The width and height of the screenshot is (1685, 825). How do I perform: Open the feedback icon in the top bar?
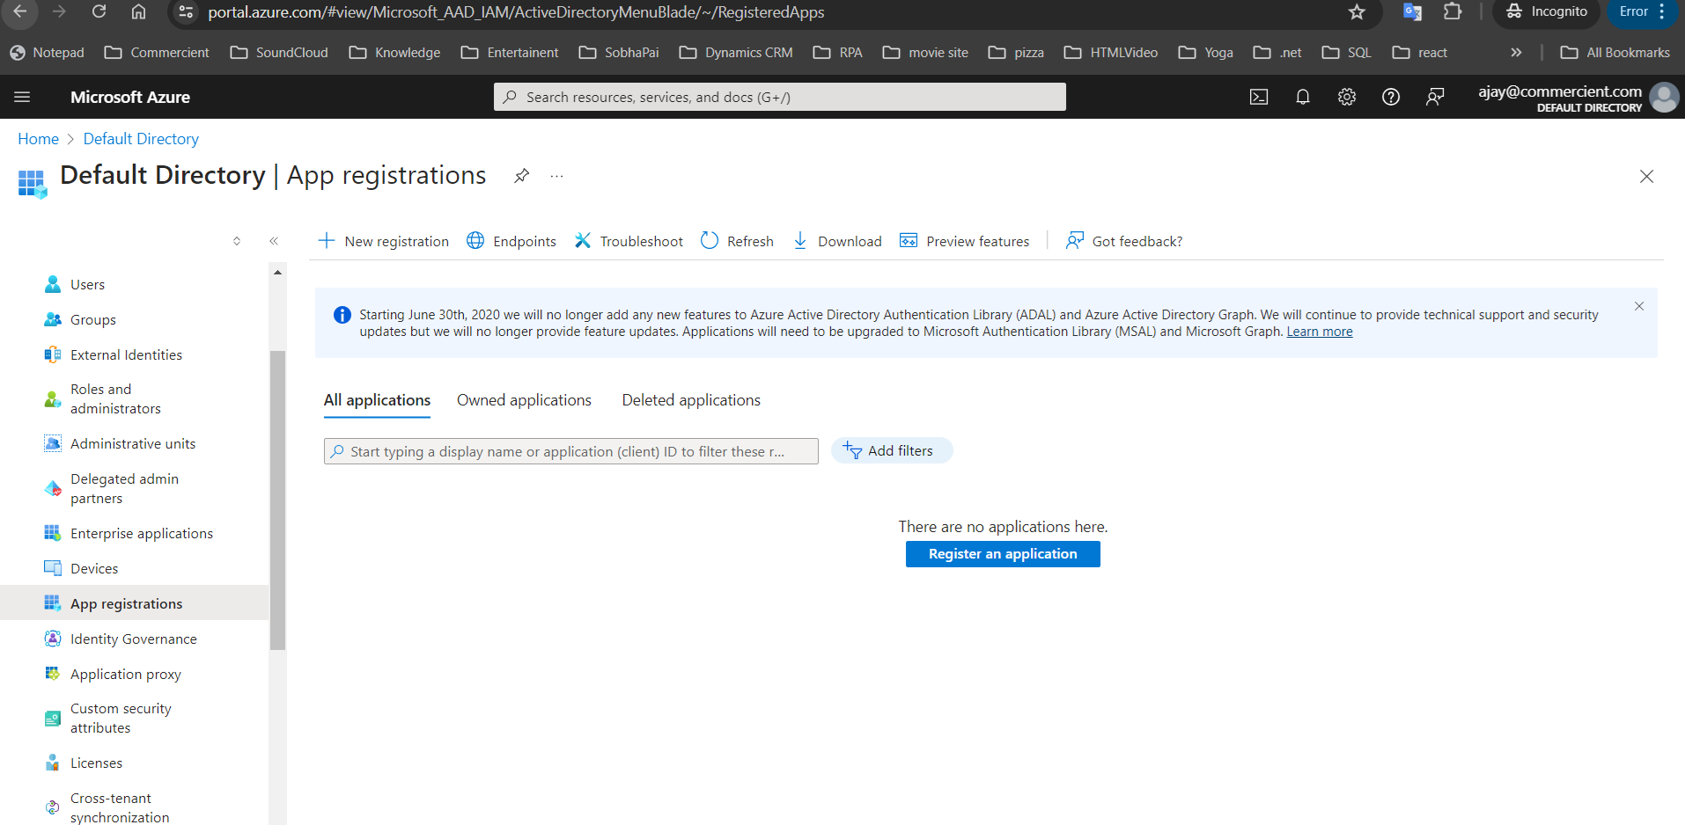tap(1435, 97)
